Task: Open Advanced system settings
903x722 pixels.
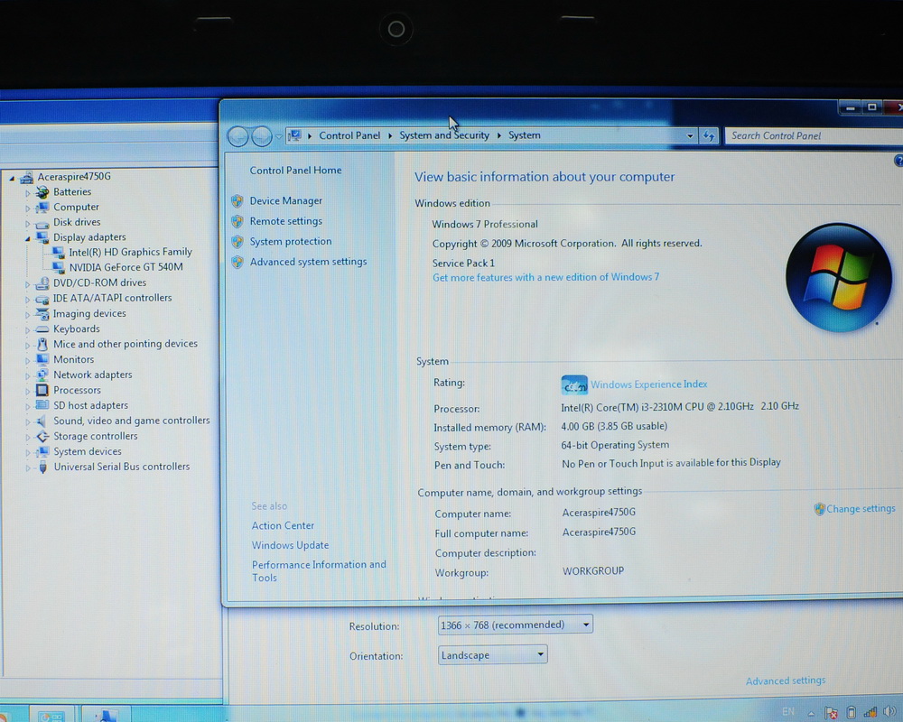Action: [x=308, y=262]
